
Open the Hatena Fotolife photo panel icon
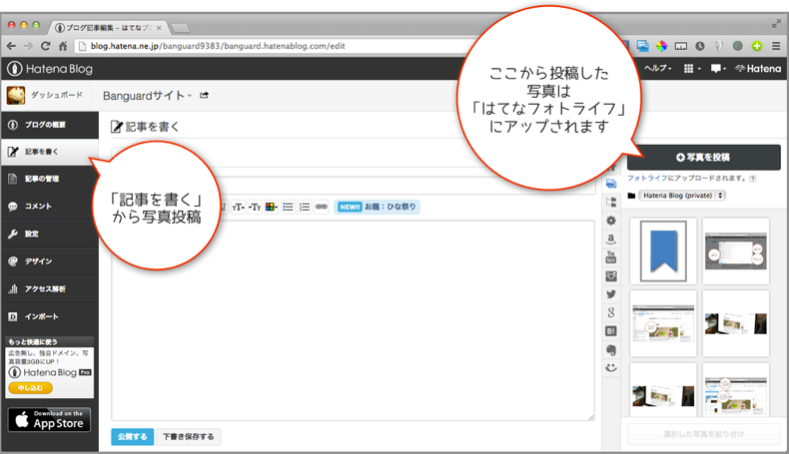pos(611,184)
